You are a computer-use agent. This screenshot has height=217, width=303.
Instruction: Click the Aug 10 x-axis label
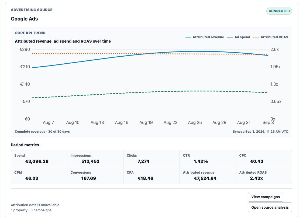pyautogui.click(x=73, y=122)
